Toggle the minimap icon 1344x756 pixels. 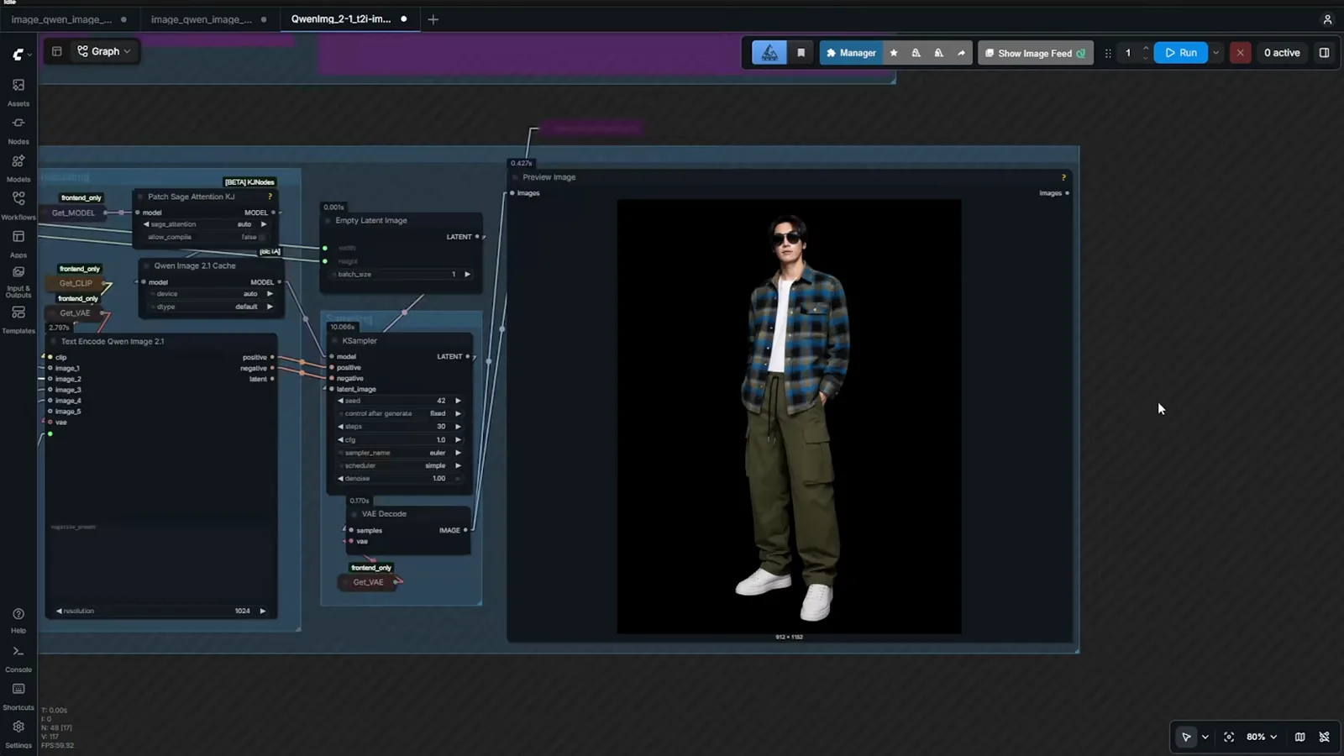click(x=1299, y=737)
